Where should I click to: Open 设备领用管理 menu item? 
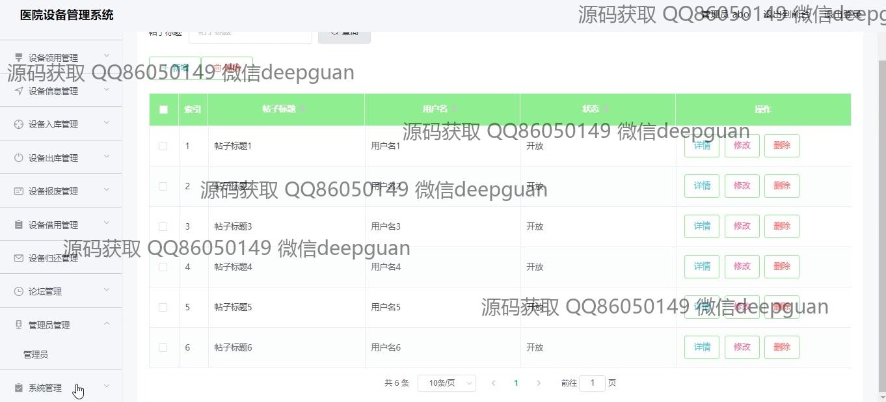pos(61,57)
